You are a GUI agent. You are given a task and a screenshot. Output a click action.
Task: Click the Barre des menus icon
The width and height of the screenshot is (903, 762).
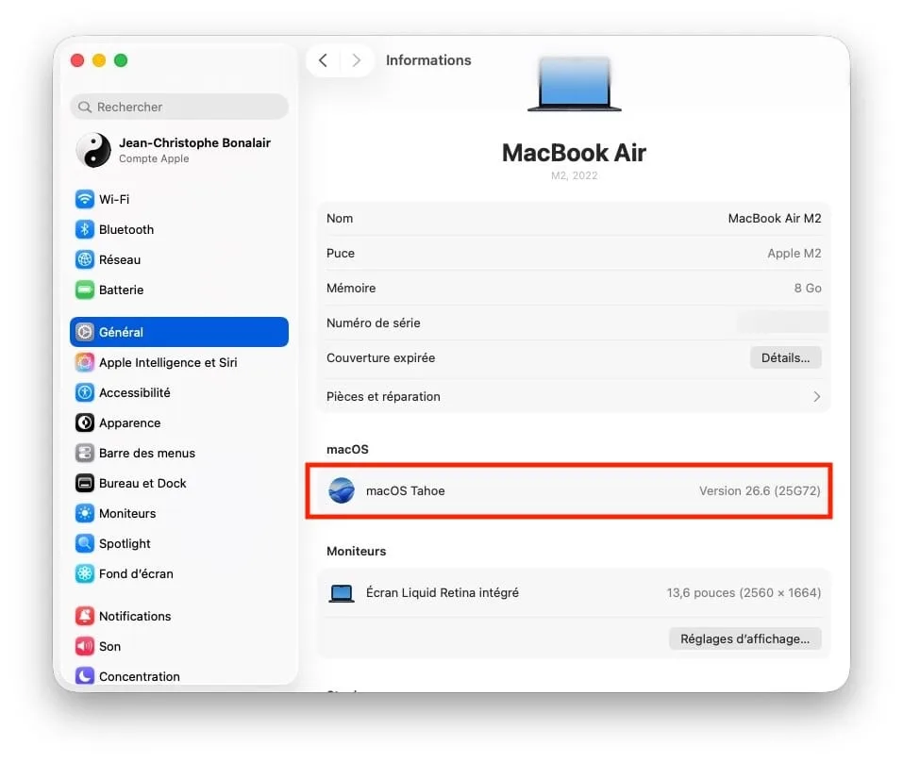point(85,453)
